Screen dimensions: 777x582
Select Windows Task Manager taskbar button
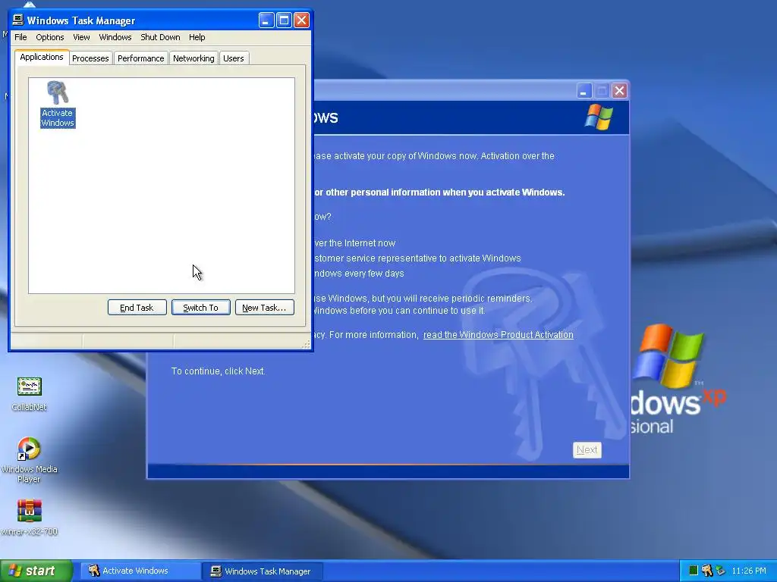[x=263, y=571]
